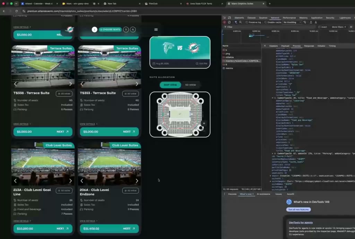This screenshot has height=239, width=355.
Task: Switch suite allocation to Map View
Action: coord(170,85)
